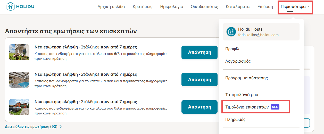The width and height of the screenshot is (324, 134).
Task: Click the Holidu logo icon
Action: tap(10, 7)
